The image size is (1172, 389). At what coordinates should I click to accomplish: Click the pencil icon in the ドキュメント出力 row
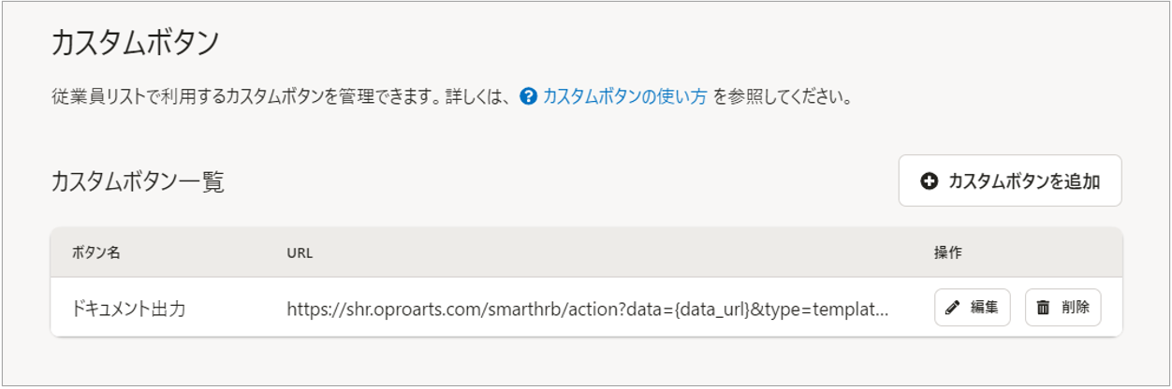coord(953,308)
